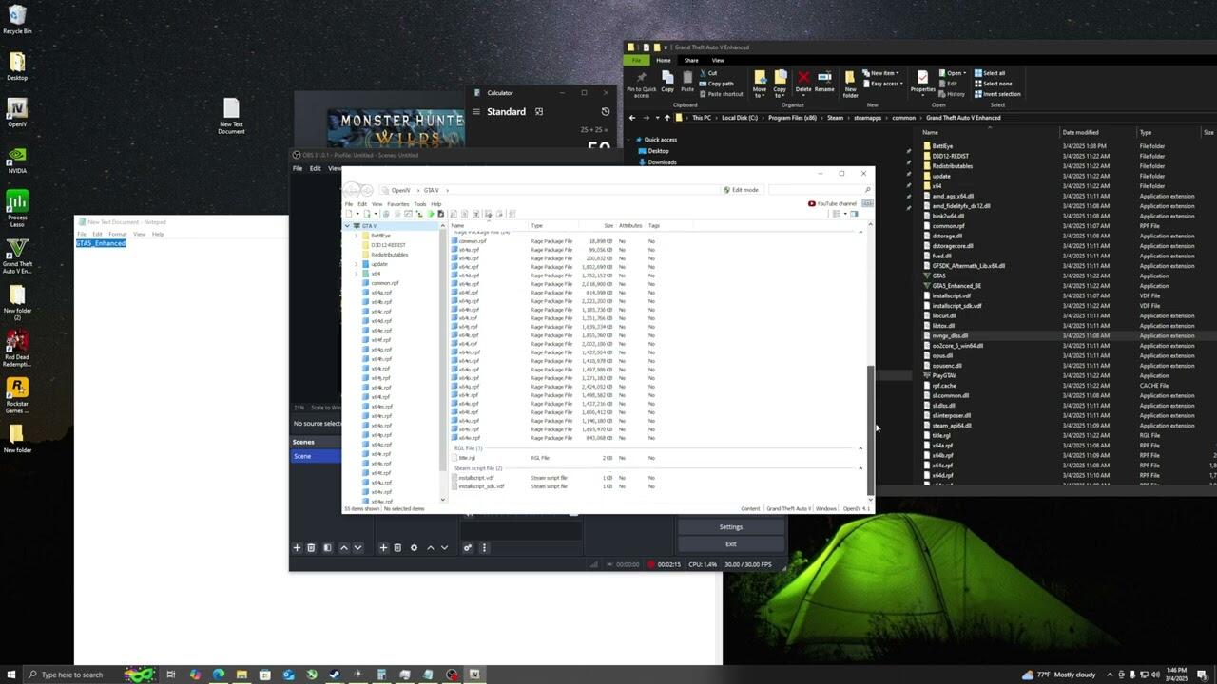1217x684 pixels.
Task: Select title.rgl in OpenIV file list
Action: [x=466, y=458]
